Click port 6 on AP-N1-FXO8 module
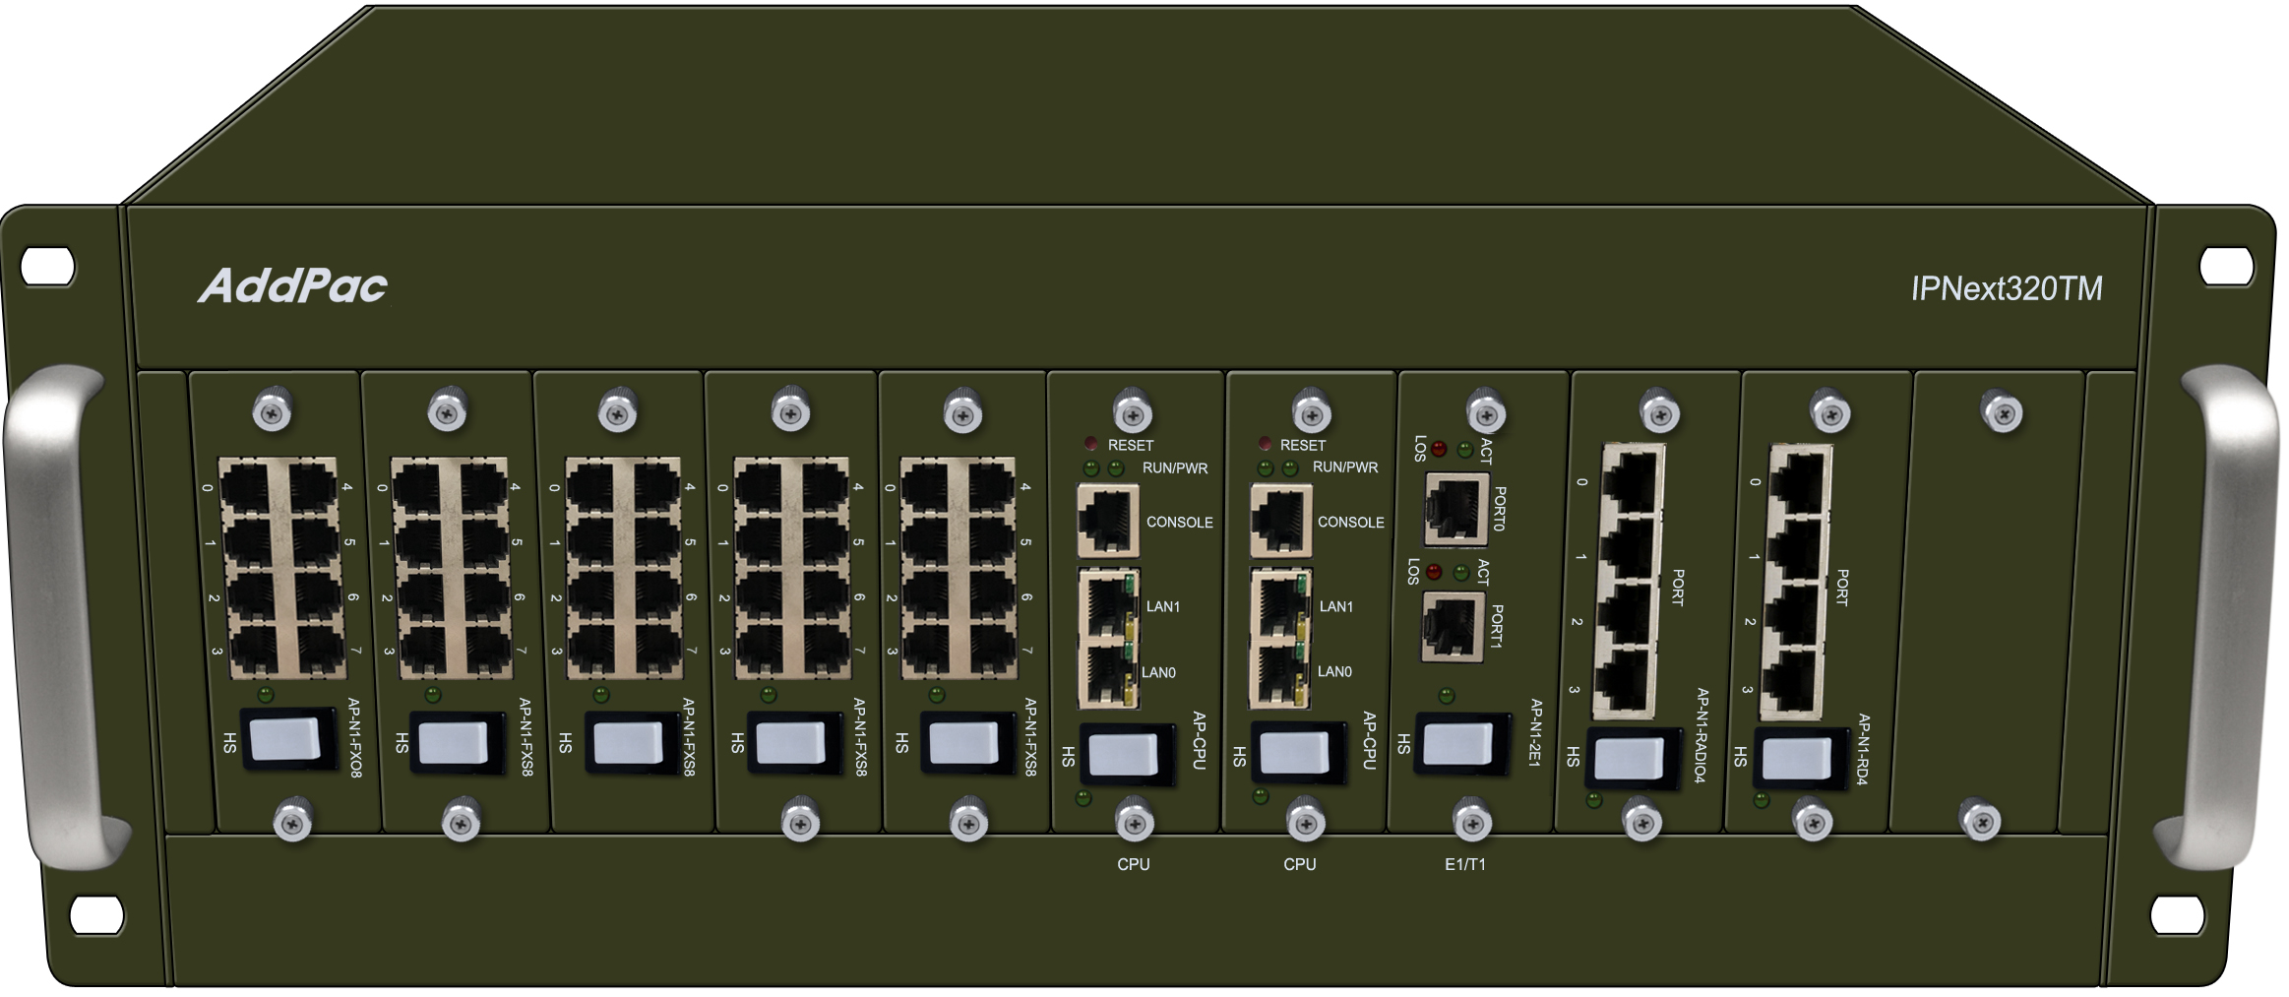This screenshot has width=2289, height=997. pos(318,597)
